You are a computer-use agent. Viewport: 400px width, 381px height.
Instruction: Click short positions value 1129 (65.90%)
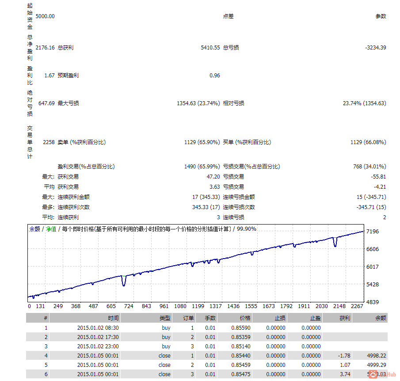tap(202, 142)
